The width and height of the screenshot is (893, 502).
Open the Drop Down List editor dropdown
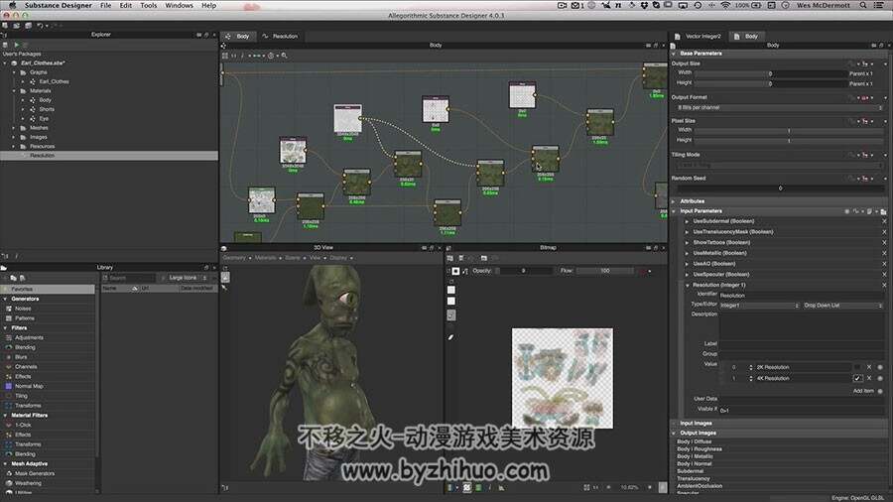(842, 306)
